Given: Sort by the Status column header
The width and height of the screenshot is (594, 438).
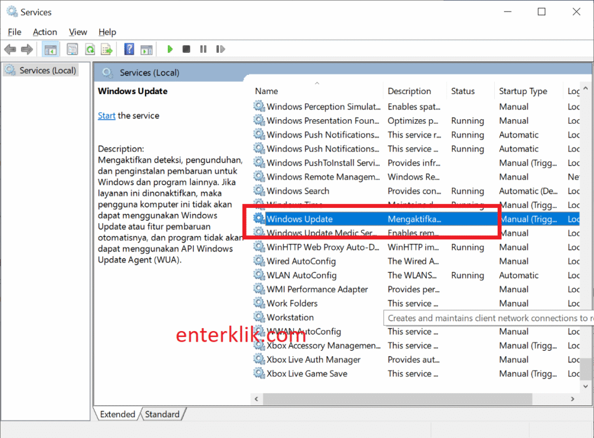Looking at the screenshot, I should (x=462, y=91).
